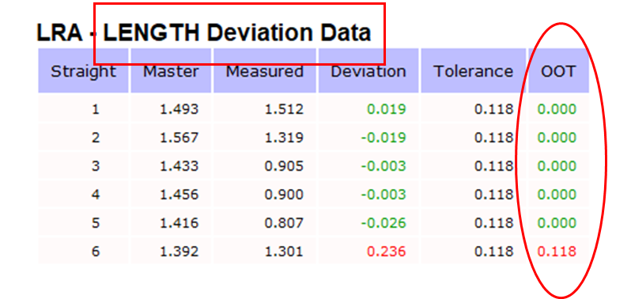
Task: Select Master value 1.392 in row 6
Action: click(179, 252)
